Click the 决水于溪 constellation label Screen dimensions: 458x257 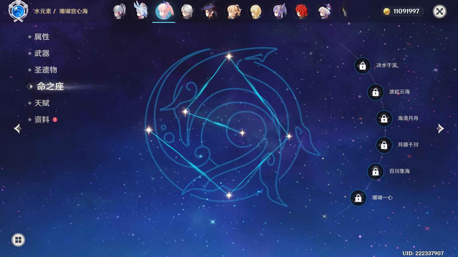coord(387,65)
